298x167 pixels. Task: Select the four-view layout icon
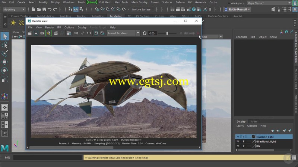click(4, 116)
